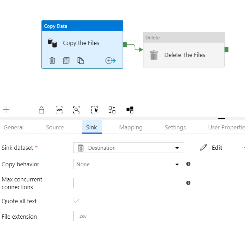Image resolution: width=245 pixels, height=231 pixels.
Task: Expand the Copy behavior dropdown
Action: coord(128,164)
